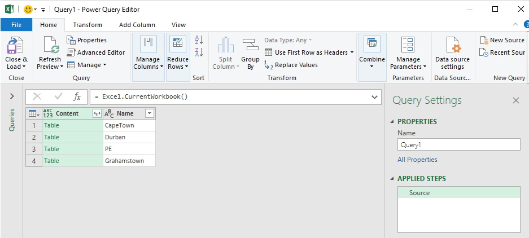This screenshot has height=238, width=529.
Task: Open the Close & Load dropdown arrow
Action: pyautogui.click(x=24, y=67)
